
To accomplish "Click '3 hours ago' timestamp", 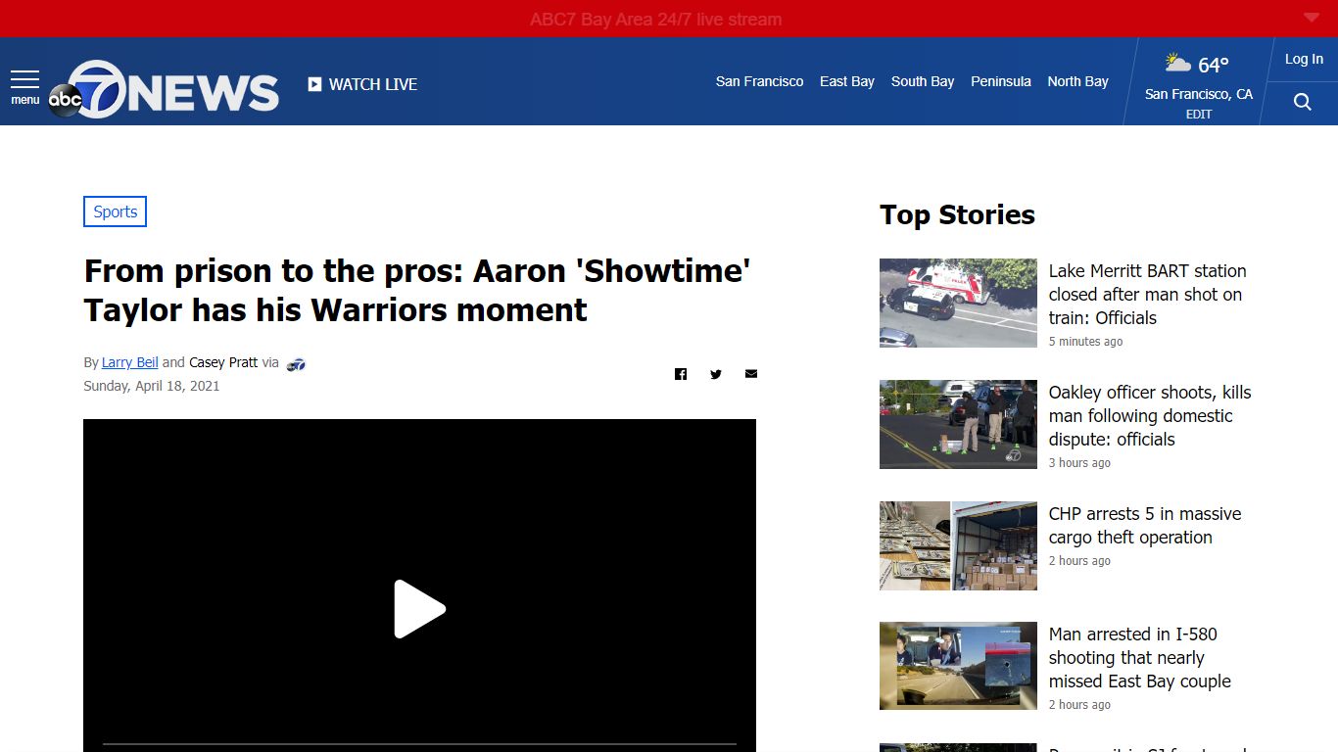I will pyautogui.click(x=1079, y=463).
